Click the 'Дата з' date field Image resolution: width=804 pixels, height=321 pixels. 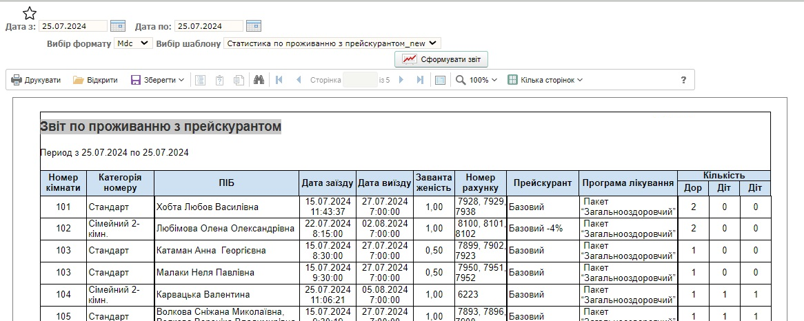(73, 26)
